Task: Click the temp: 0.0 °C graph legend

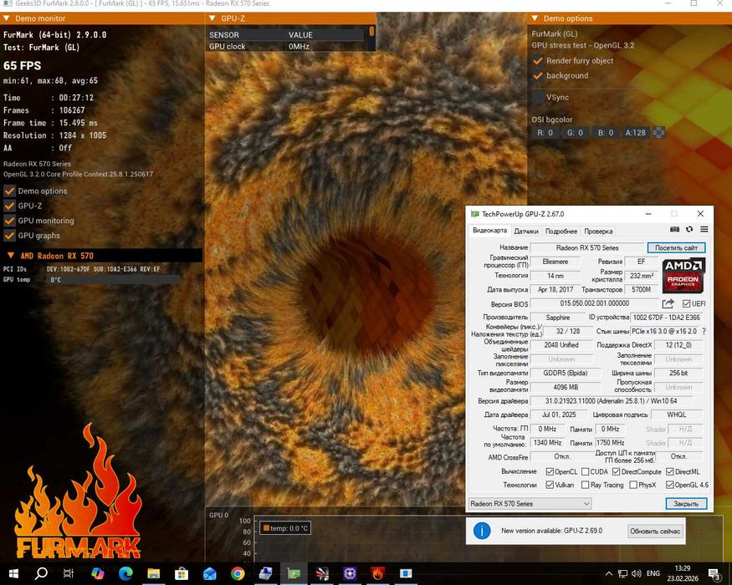Action: click(285, 528)
